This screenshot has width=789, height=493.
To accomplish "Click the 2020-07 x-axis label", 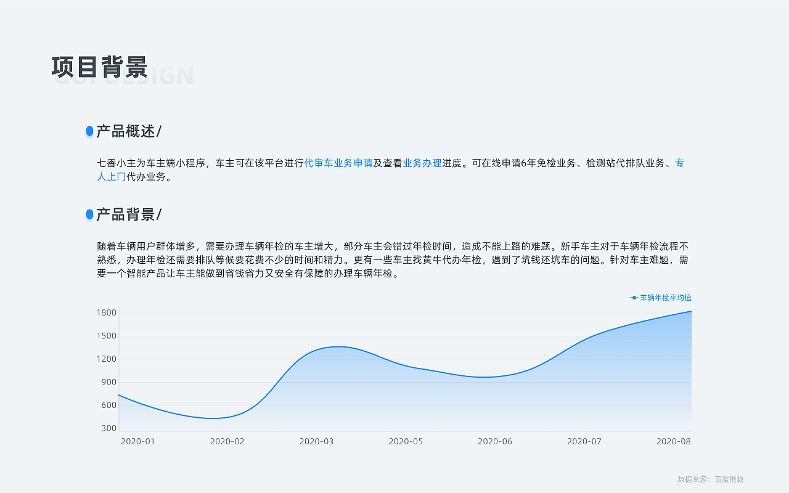I will [584, 441].
